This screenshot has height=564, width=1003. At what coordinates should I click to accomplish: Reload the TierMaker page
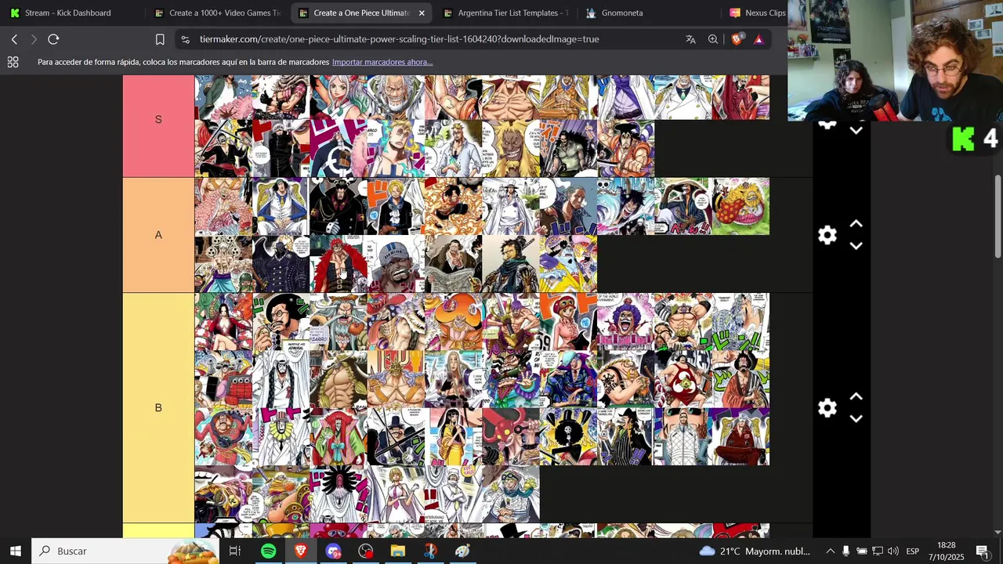(x=53, y=39)
